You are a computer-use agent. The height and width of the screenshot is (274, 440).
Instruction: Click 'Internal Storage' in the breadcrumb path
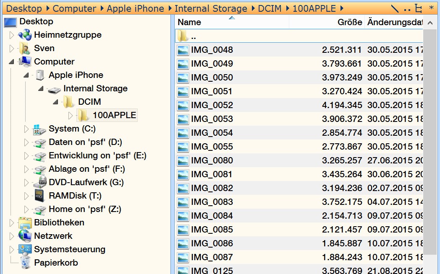(x=211, y=8)
